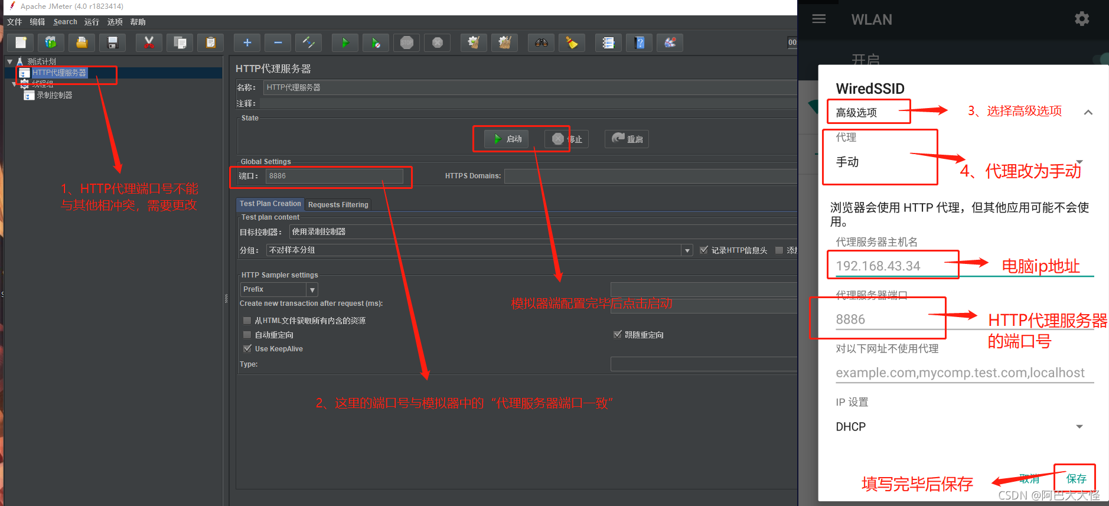
Task: Open the DHCP IP settings dropdown
Action: [x=960, y=427]
